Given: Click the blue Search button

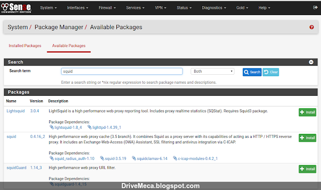Looking at the screenshot, I should click(x=252, y=72).
